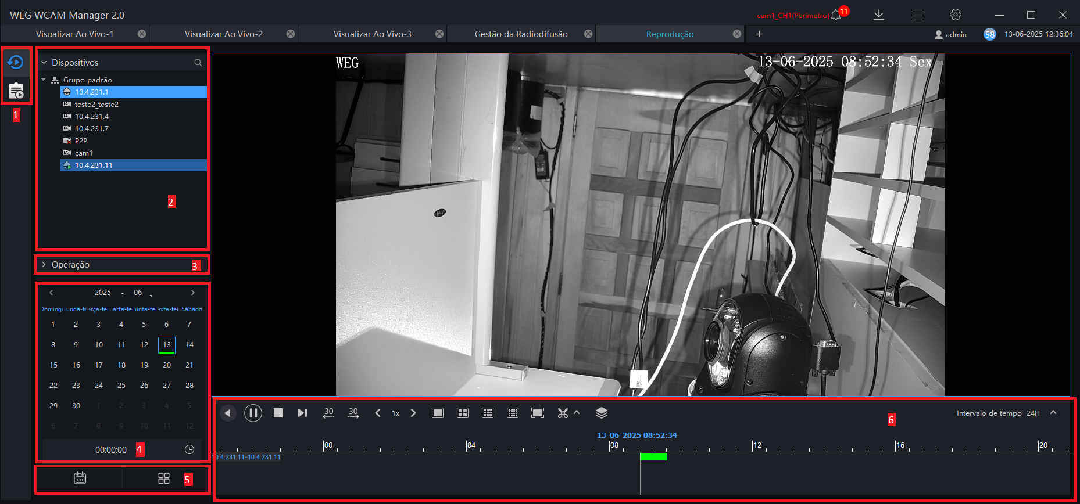Click the green recording segment on timeline
This screenshot has width=1080, height=504.
(x=653, y=457)
